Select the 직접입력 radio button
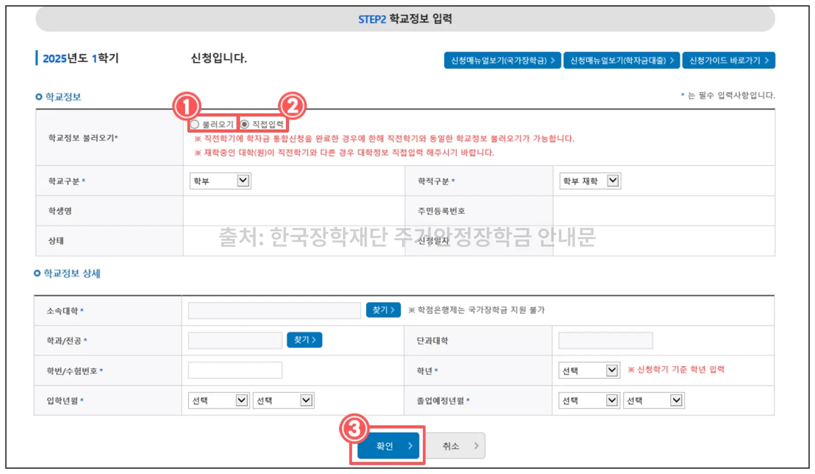Viewport: 815px width, 474px height. tap(246, 124)
